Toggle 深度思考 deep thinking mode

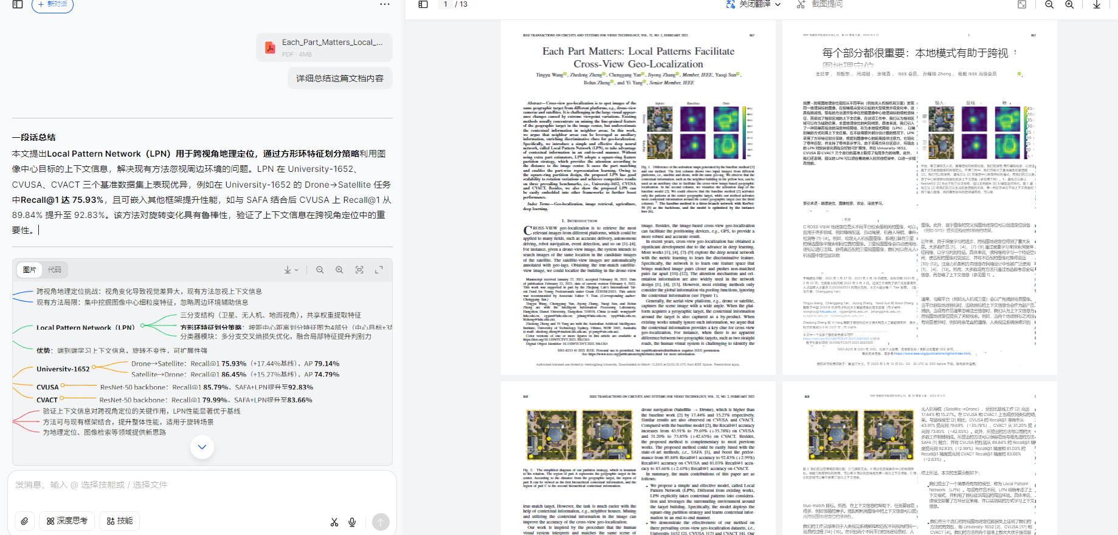point(67,521)
